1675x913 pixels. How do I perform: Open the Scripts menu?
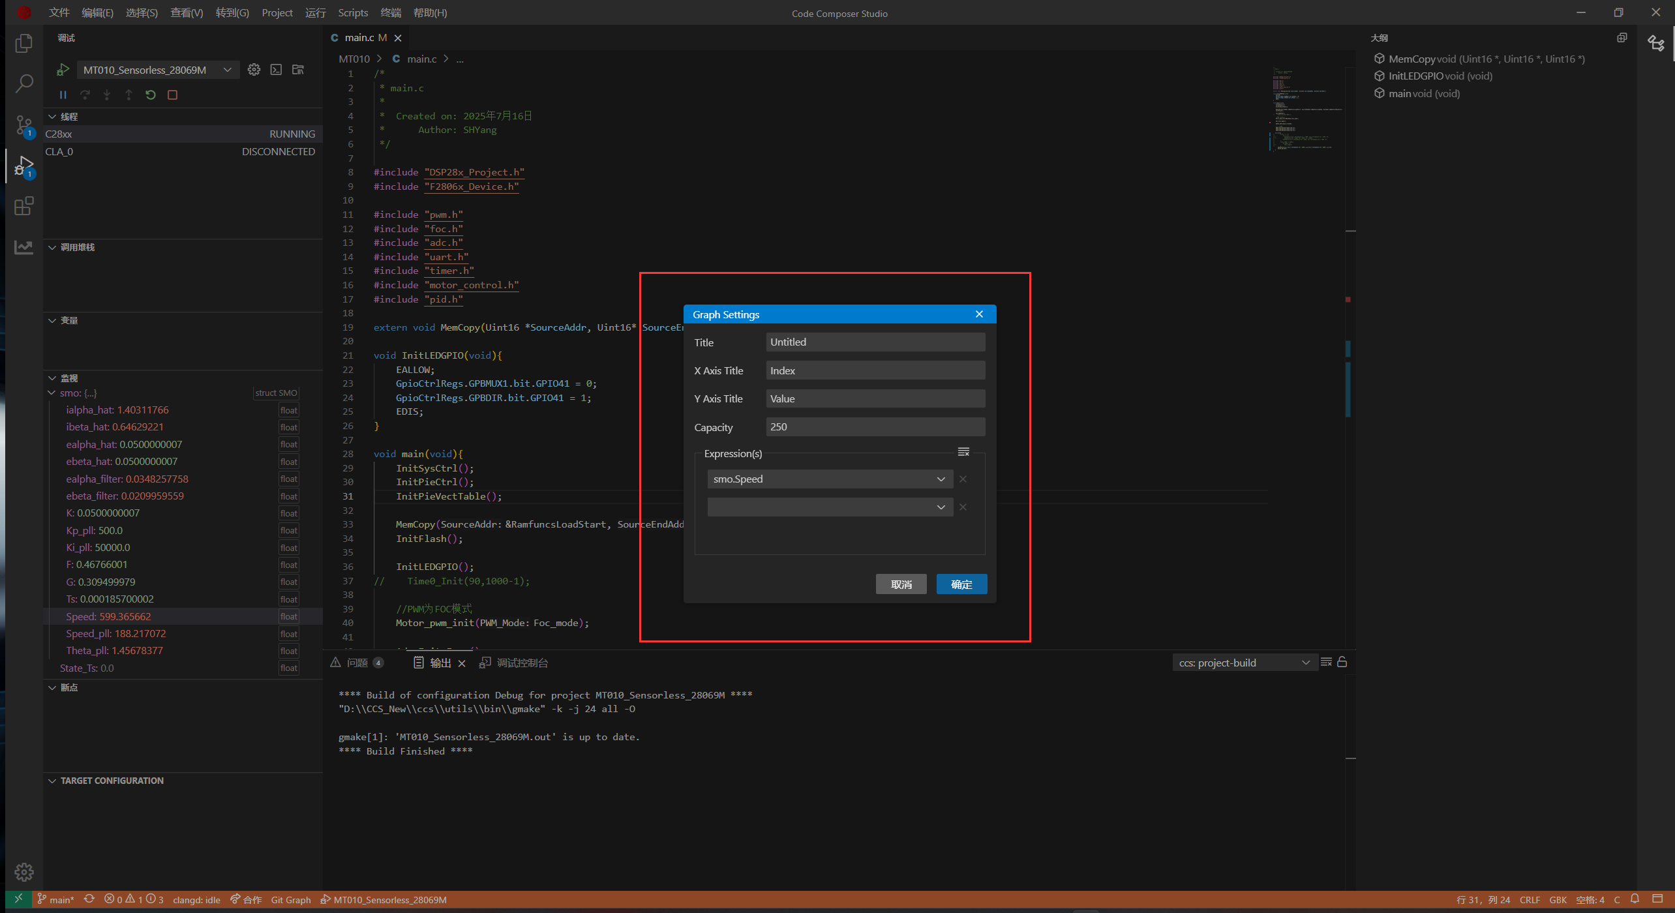pos(353,12)
